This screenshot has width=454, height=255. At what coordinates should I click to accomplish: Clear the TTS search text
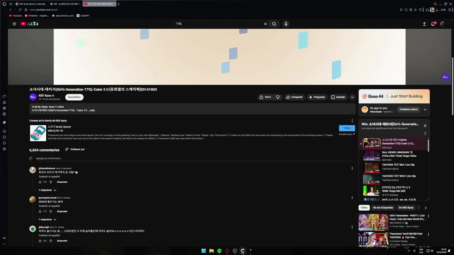[265, 24]
